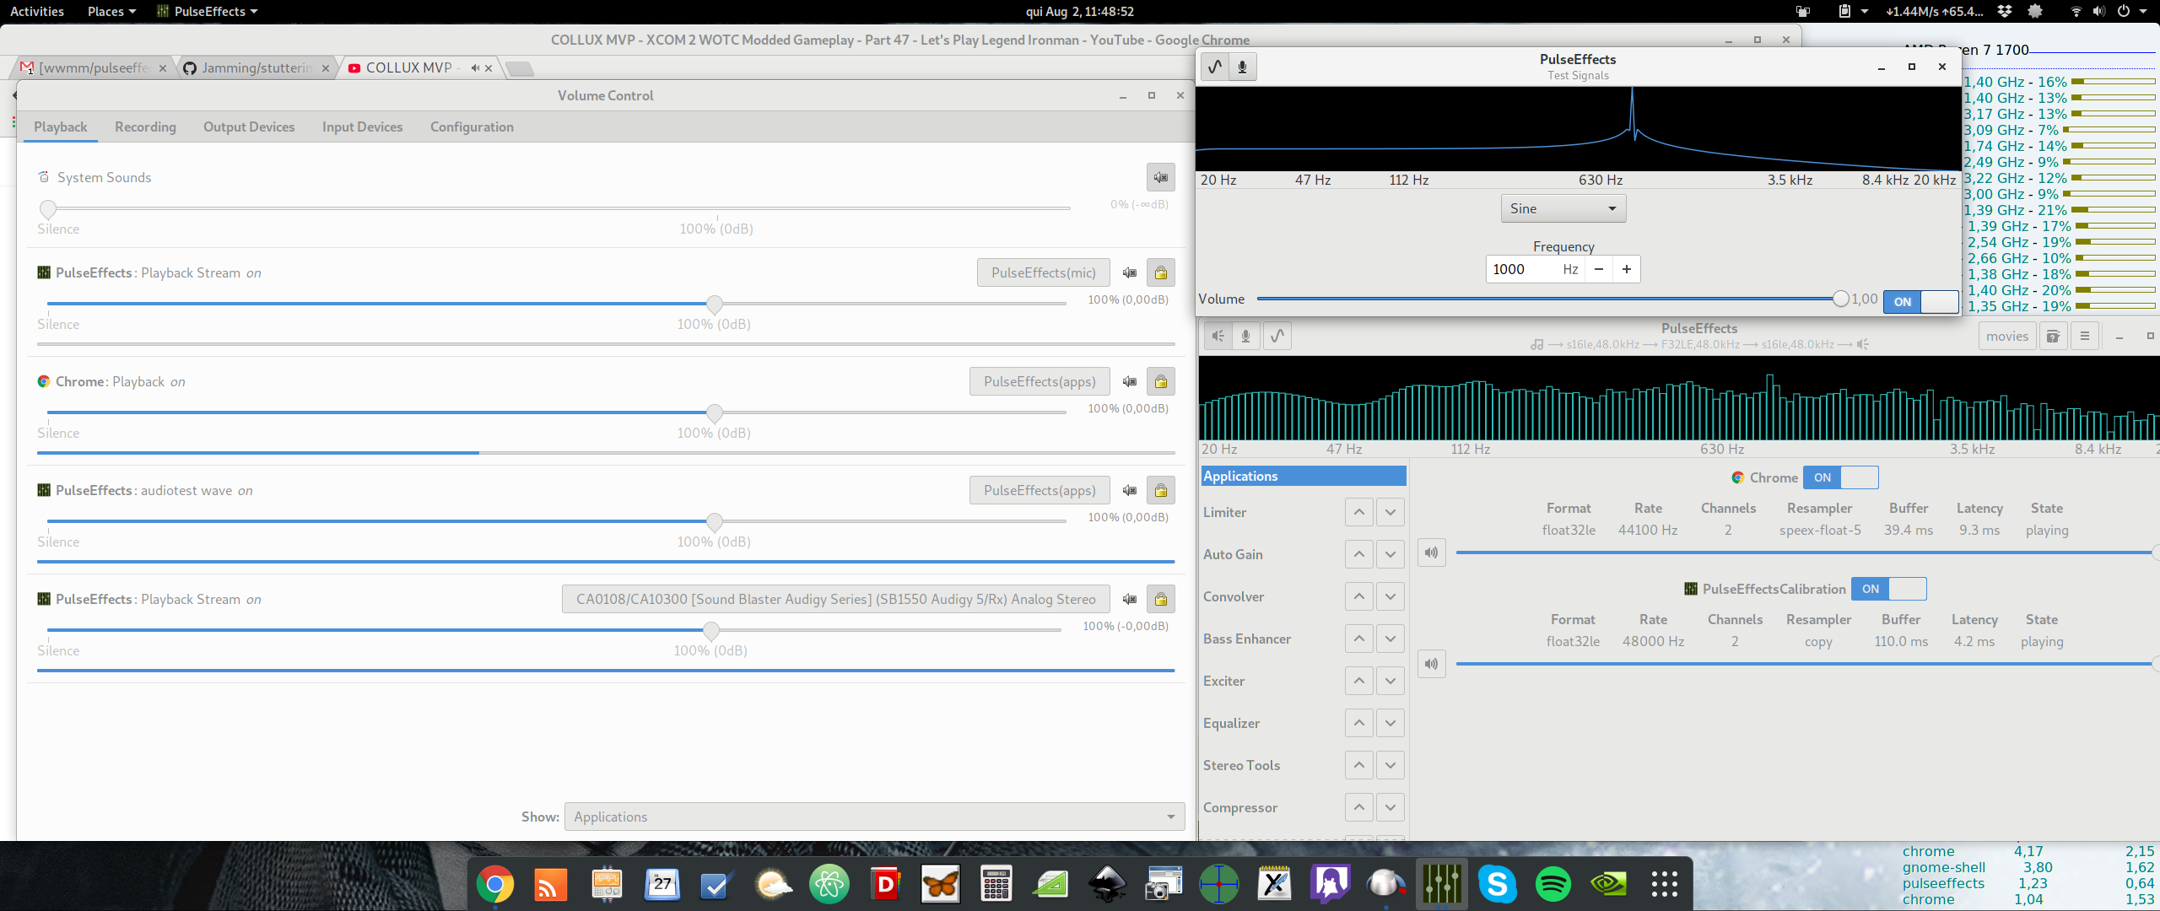Select sine wave icon in Test Signals window
Screen dimensions: 2160x911
[x=1215, y=67]
